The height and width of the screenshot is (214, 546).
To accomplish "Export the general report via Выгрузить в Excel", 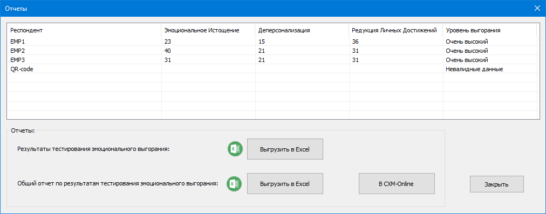I will (x=285, y=184).
